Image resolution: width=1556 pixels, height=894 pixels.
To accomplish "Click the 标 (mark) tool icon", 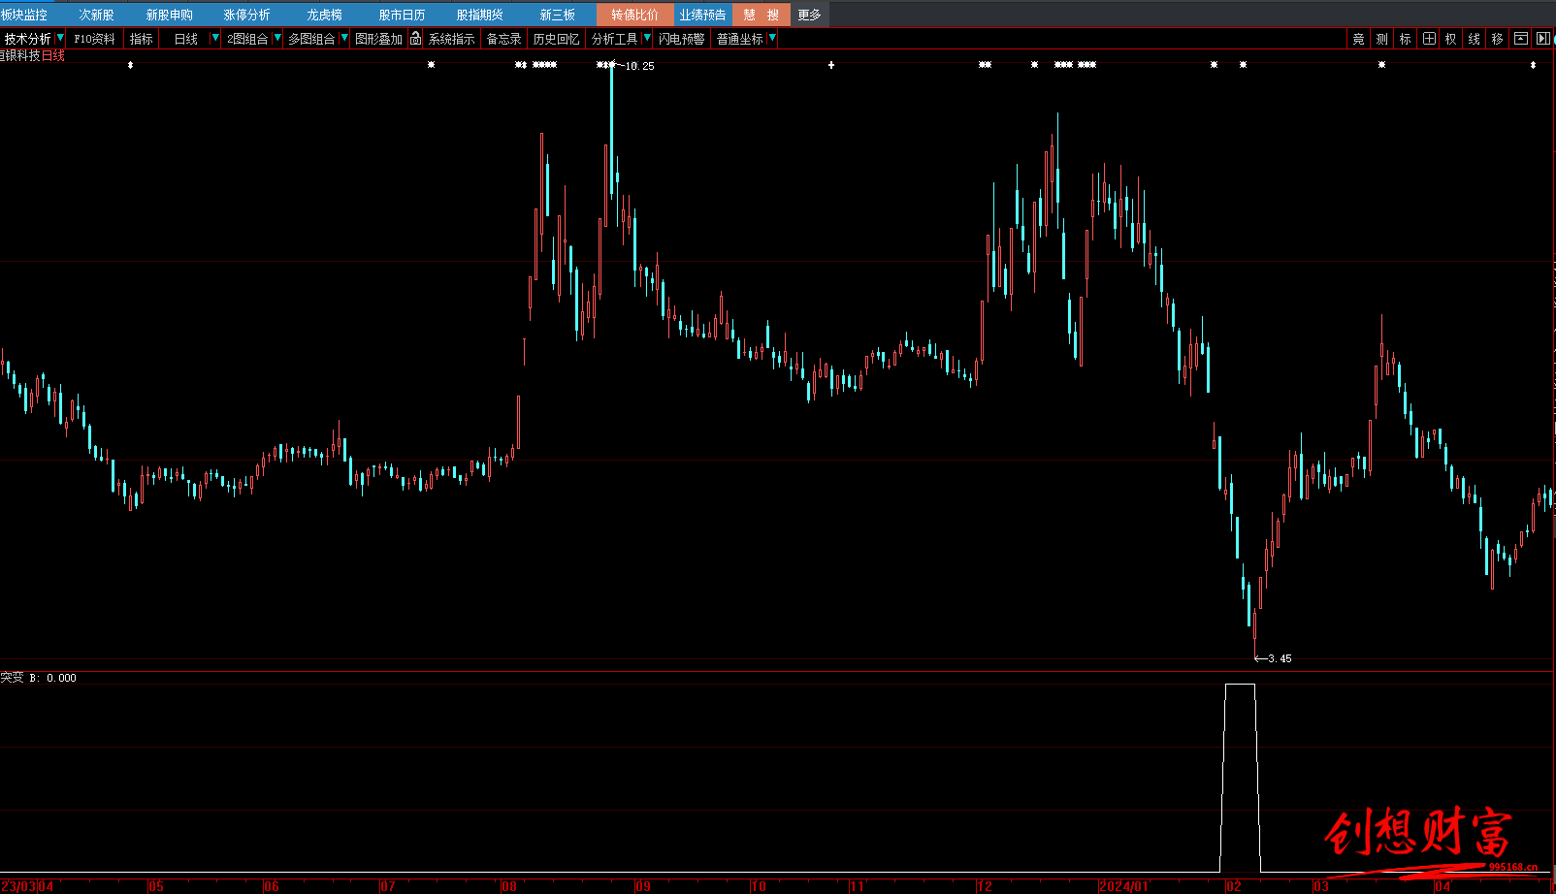I will tap(1405, 39).
